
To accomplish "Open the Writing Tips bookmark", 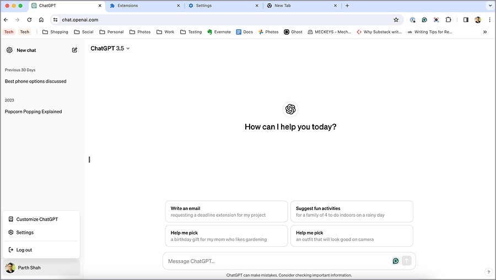I will [429, 32].
